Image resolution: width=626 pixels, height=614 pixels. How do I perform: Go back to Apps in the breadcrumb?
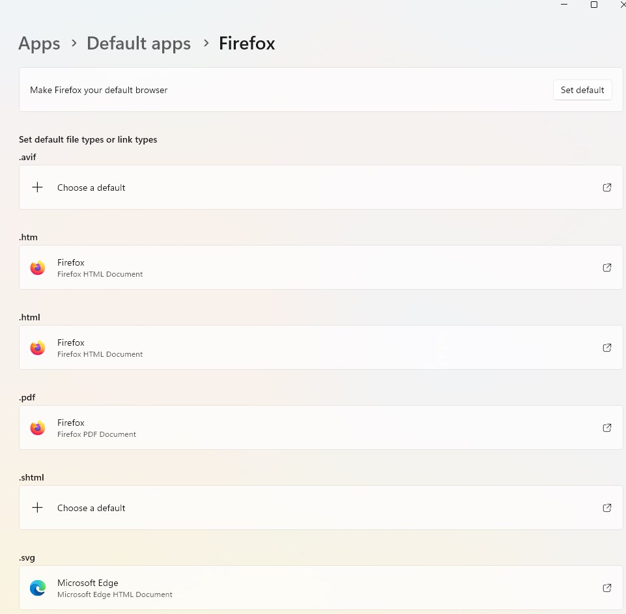(x=39, y=44)
